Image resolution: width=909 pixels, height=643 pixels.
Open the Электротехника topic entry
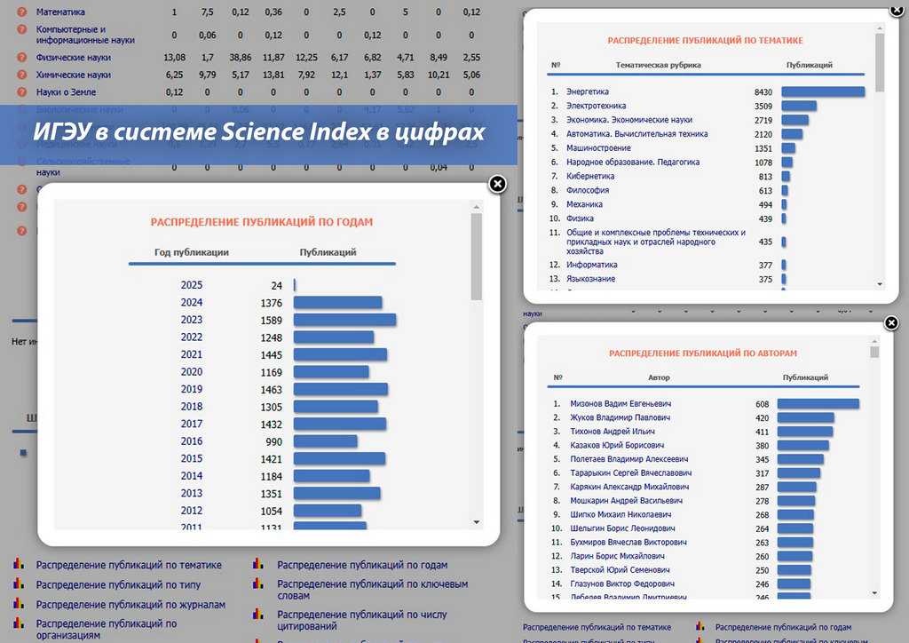(x=594, y=106)
